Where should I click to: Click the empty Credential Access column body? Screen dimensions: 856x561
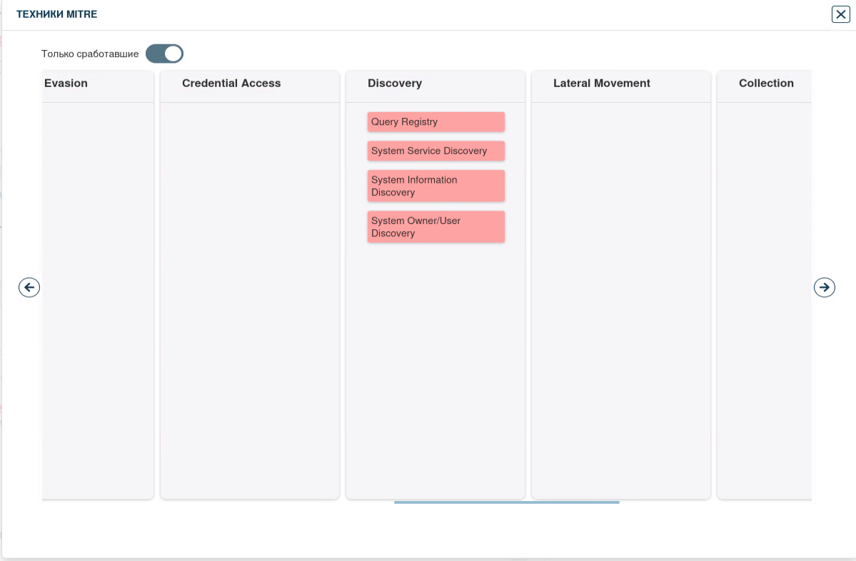pyautogui.click(x=250, y=300)
